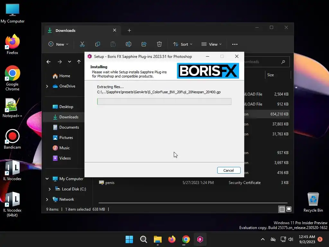Viewport: 329px width, 247px height.
Task: Add a new File Explorer tab
Action: (x=129, y=31)
